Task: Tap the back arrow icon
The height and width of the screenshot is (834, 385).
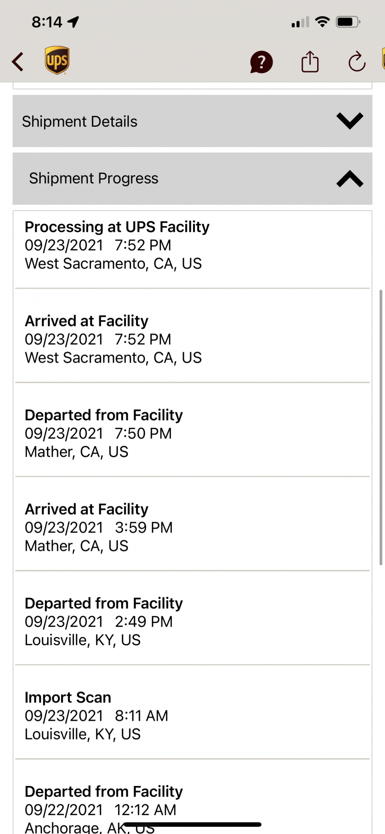Action: click(x=18, y=62)
